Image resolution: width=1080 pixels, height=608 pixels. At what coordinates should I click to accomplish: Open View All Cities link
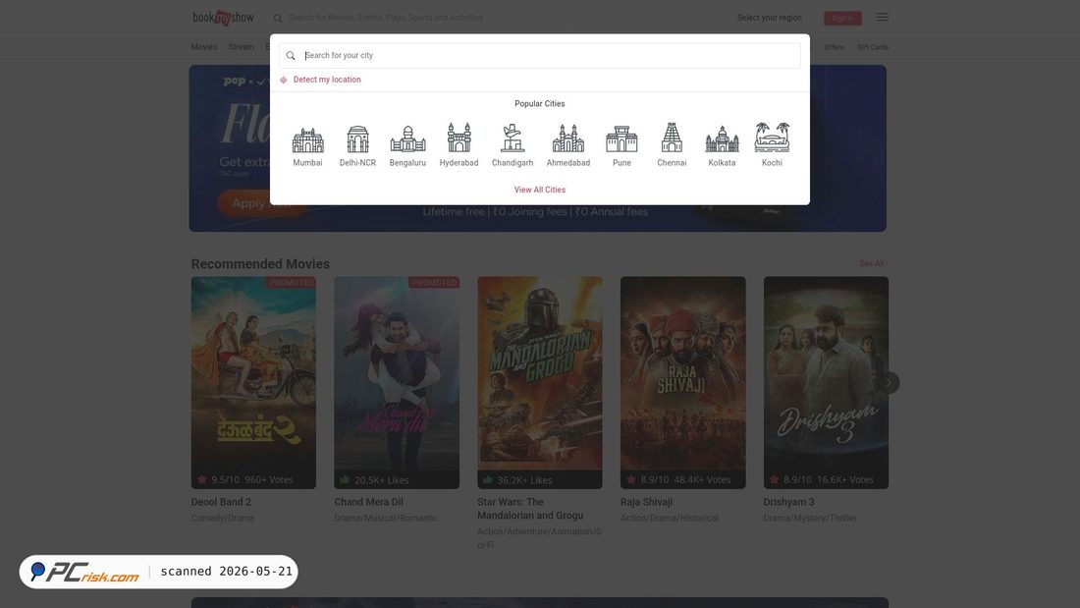[540, 190]
